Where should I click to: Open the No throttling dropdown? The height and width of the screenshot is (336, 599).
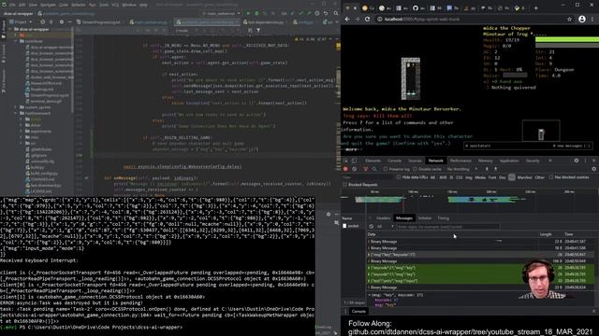click(x=461, y=169)
